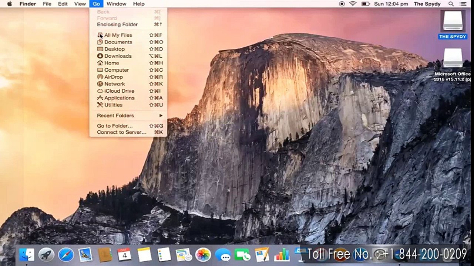Choose Enclosing Folder from Go menu
The height and width of the screenshot is (266, 474).
pos(128,24)
